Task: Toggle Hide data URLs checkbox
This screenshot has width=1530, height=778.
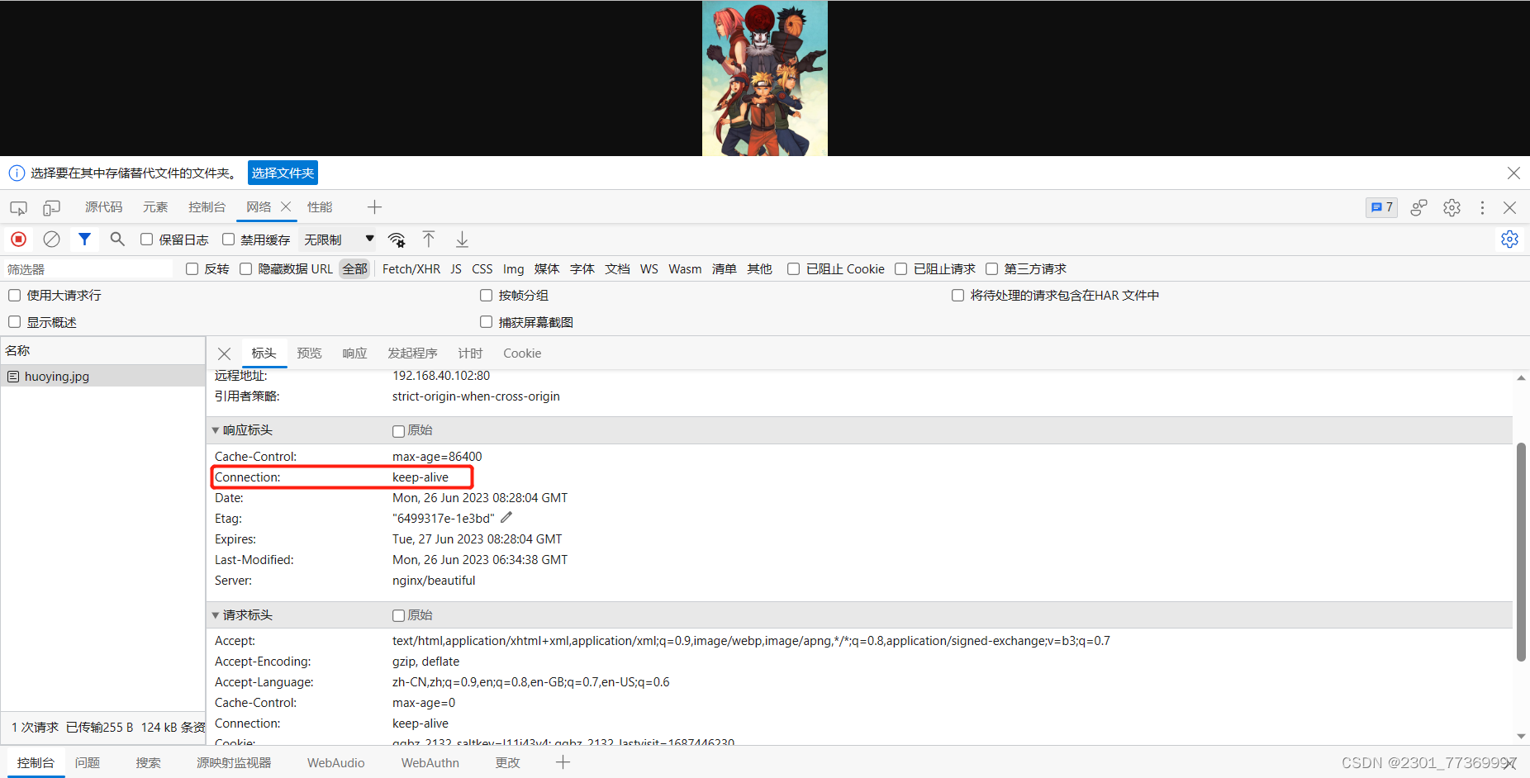Action: 245,269
